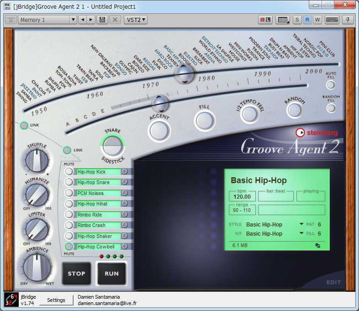Solo the Rimbo Ride instrument
The width and height of the screenshot is (359, 311).
[125, 214]
